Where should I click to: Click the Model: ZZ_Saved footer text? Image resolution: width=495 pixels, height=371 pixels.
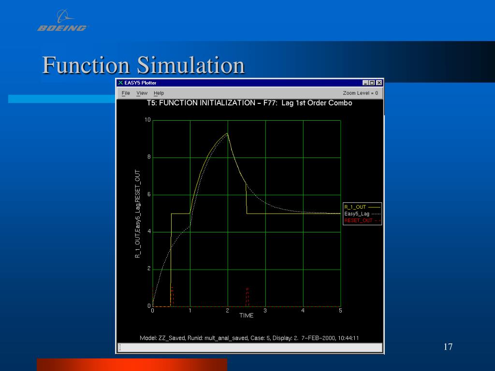pyautogui.click(x=249, y=338)
